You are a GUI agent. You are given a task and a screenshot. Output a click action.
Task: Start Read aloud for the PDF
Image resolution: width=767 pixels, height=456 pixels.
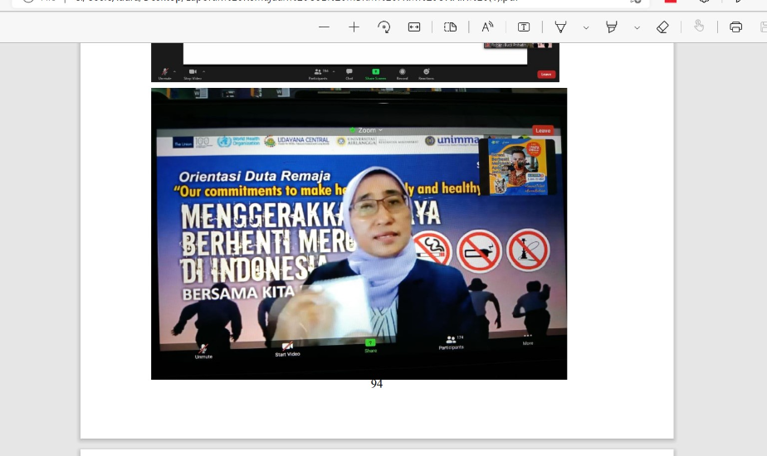click(x=488, y=27)
